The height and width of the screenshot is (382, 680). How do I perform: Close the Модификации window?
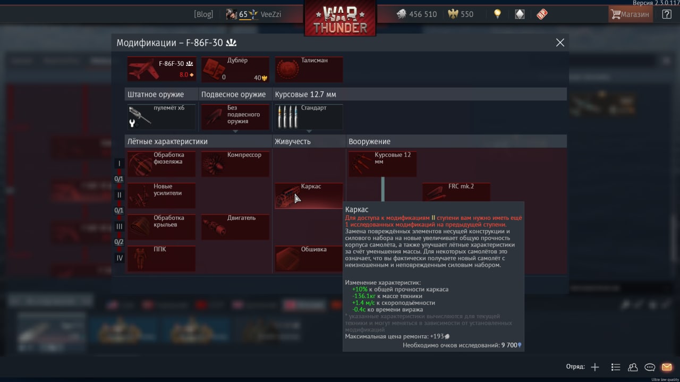click(560, 43)
